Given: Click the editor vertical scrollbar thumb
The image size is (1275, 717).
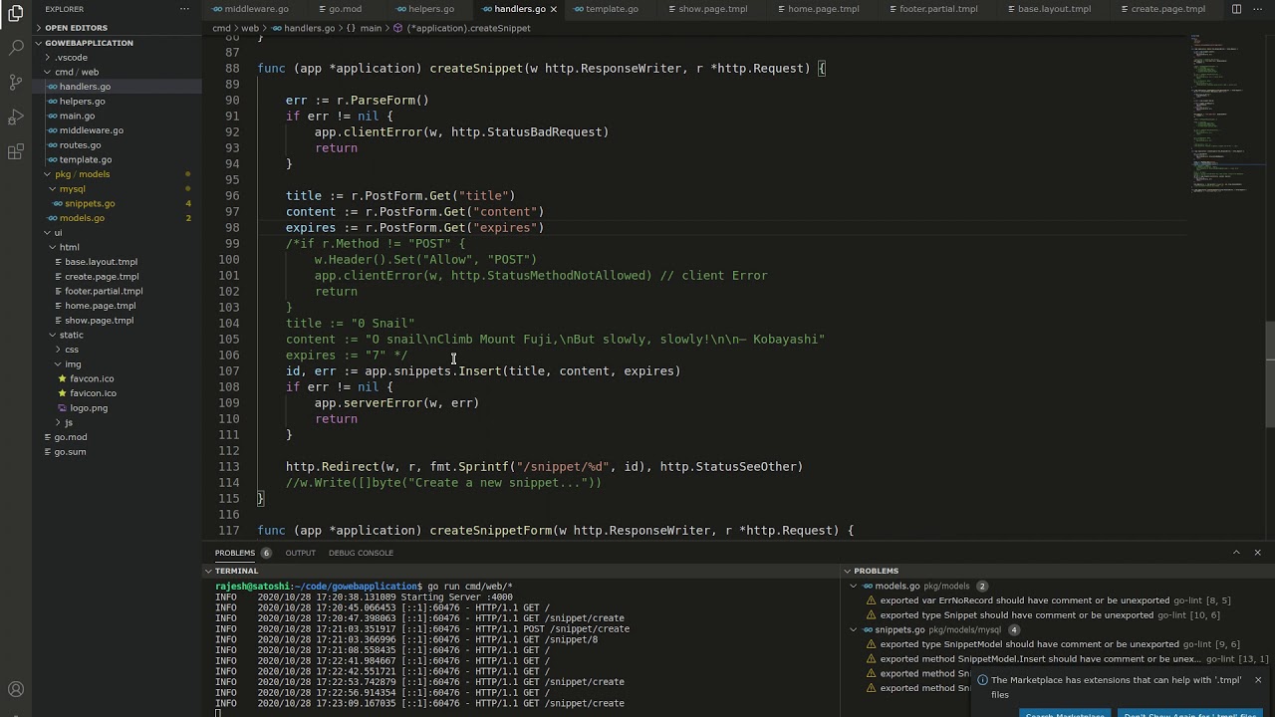Looking at the screenshot, I should click(1270, 375).
